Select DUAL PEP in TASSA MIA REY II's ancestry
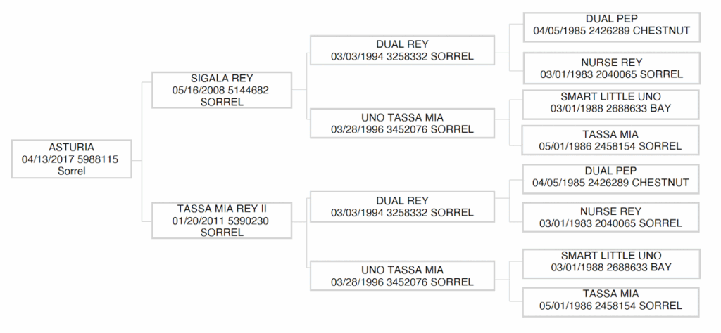721x333 pixels. [610, 177]
